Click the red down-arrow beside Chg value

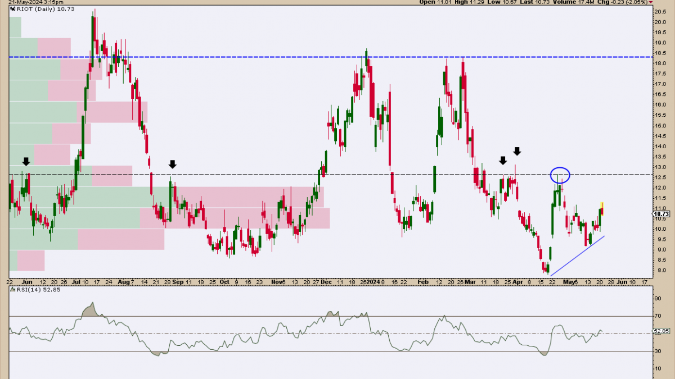tap(651, 2)
